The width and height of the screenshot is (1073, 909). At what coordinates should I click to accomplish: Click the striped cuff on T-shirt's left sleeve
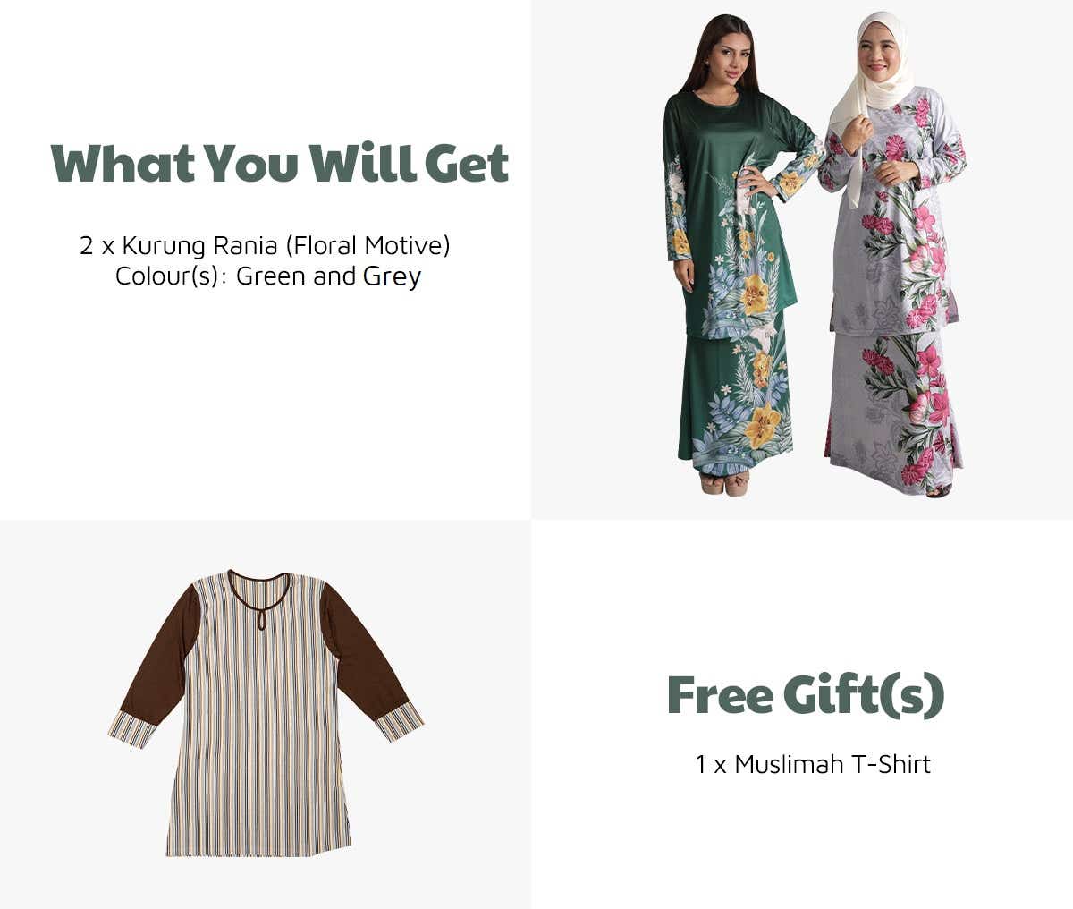pyautogui.click(x=133, y=728)
